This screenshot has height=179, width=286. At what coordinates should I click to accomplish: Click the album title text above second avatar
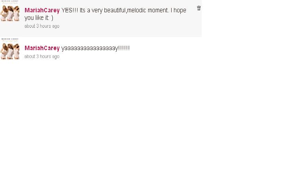[10, 40]
